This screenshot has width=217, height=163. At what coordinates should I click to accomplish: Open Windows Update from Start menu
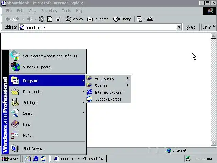pyautogui.click(x=47, y=67)
